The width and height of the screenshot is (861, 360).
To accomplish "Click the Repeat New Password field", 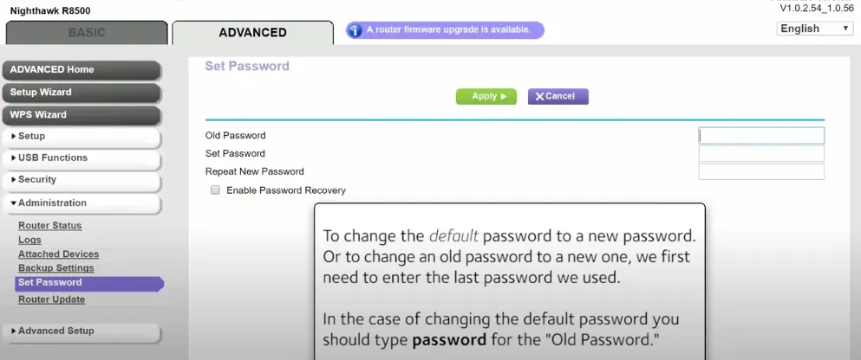I will pos(760,172).
